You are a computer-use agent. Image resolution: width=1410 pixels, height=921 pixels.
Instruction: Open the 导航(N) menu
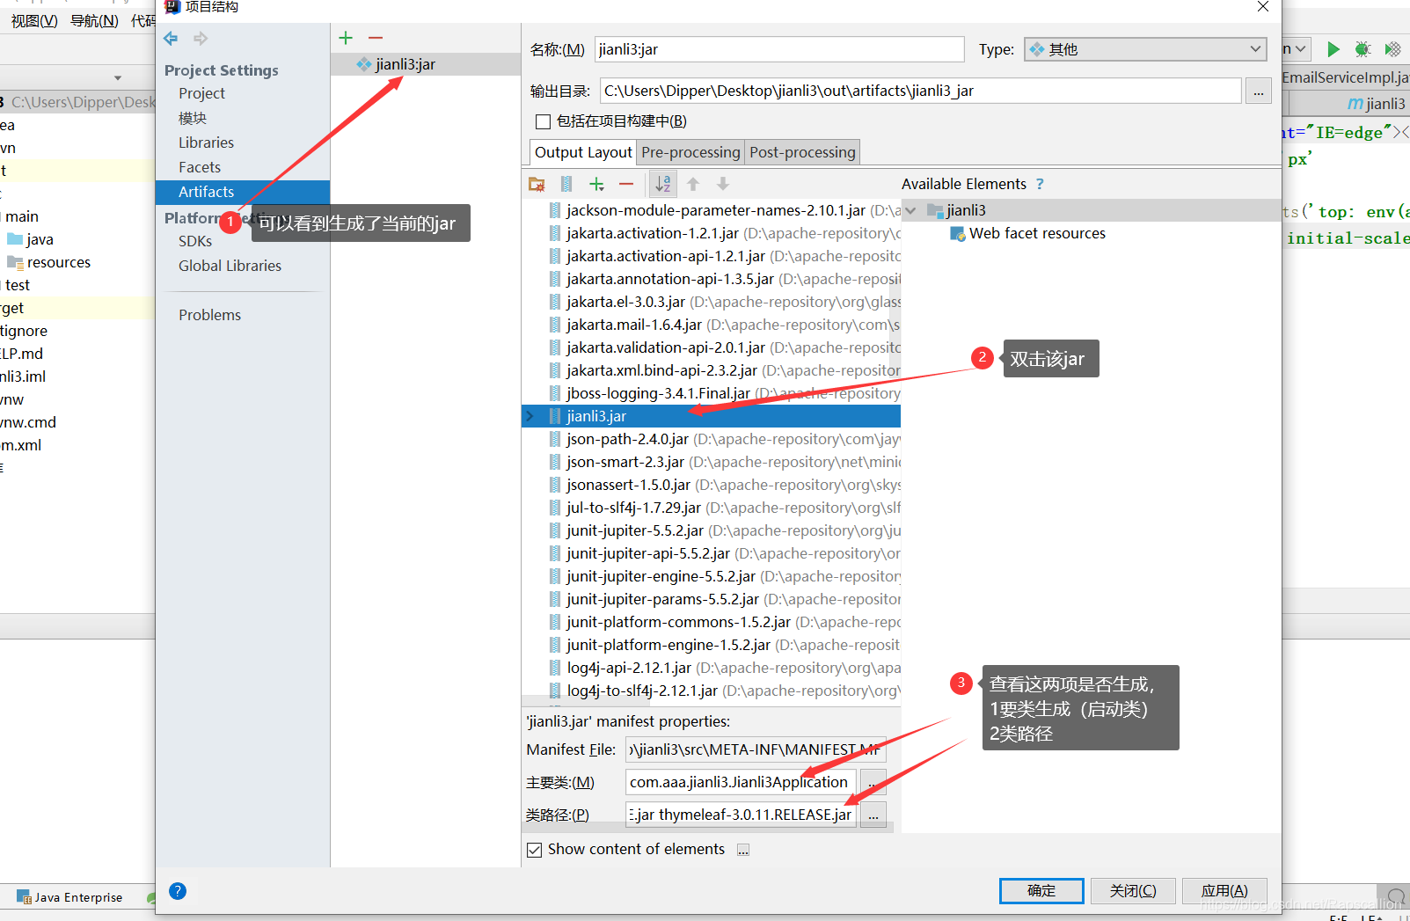click(93, 20)
